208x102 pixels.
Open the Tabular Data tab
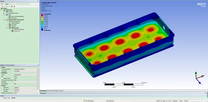6,98
